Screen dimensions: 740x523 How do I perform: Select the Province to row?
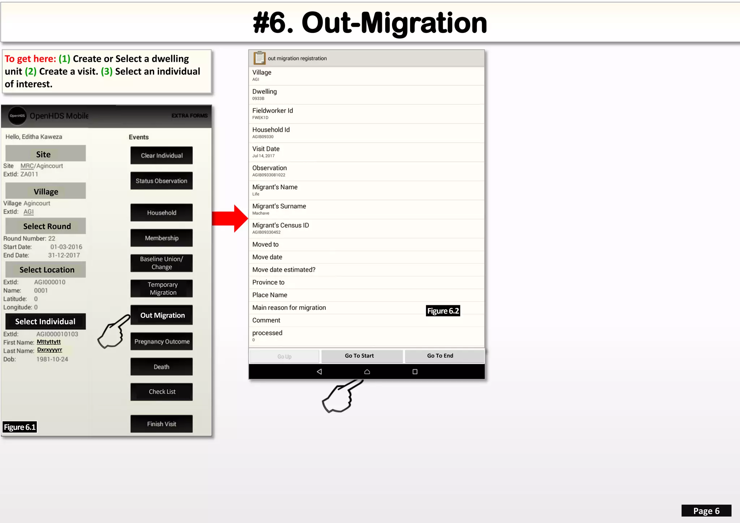pos(366,282)
